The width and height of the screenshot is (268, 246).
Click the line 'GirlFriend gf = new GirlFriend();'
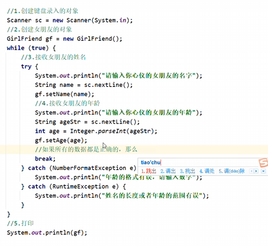(x=64, y=39)
